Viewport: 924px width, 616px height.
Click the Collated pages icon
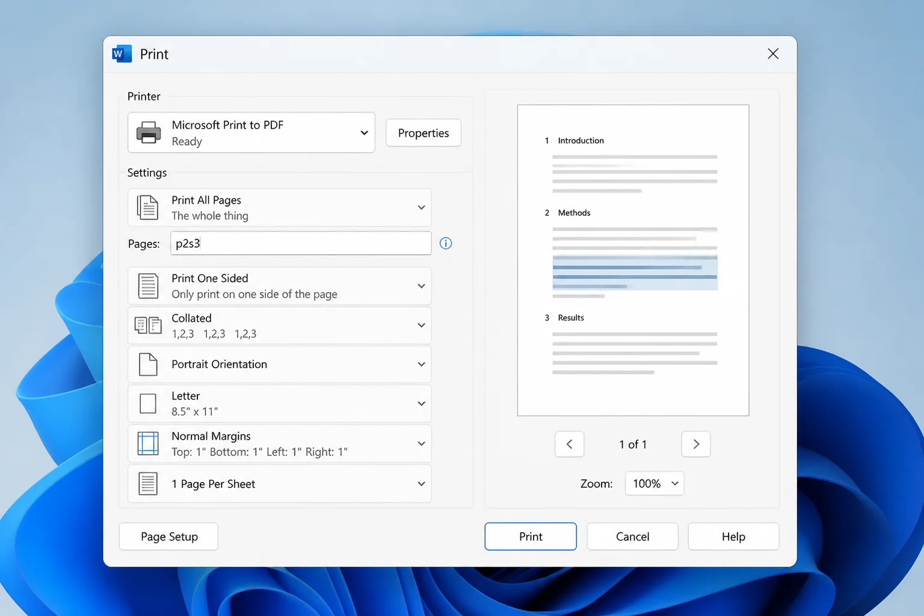click(x=148, y=325)
